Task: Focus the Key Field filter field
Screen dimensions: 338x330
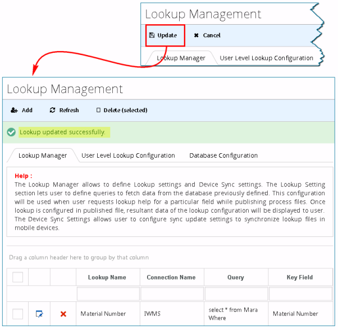Action: (x=300, y=294)
